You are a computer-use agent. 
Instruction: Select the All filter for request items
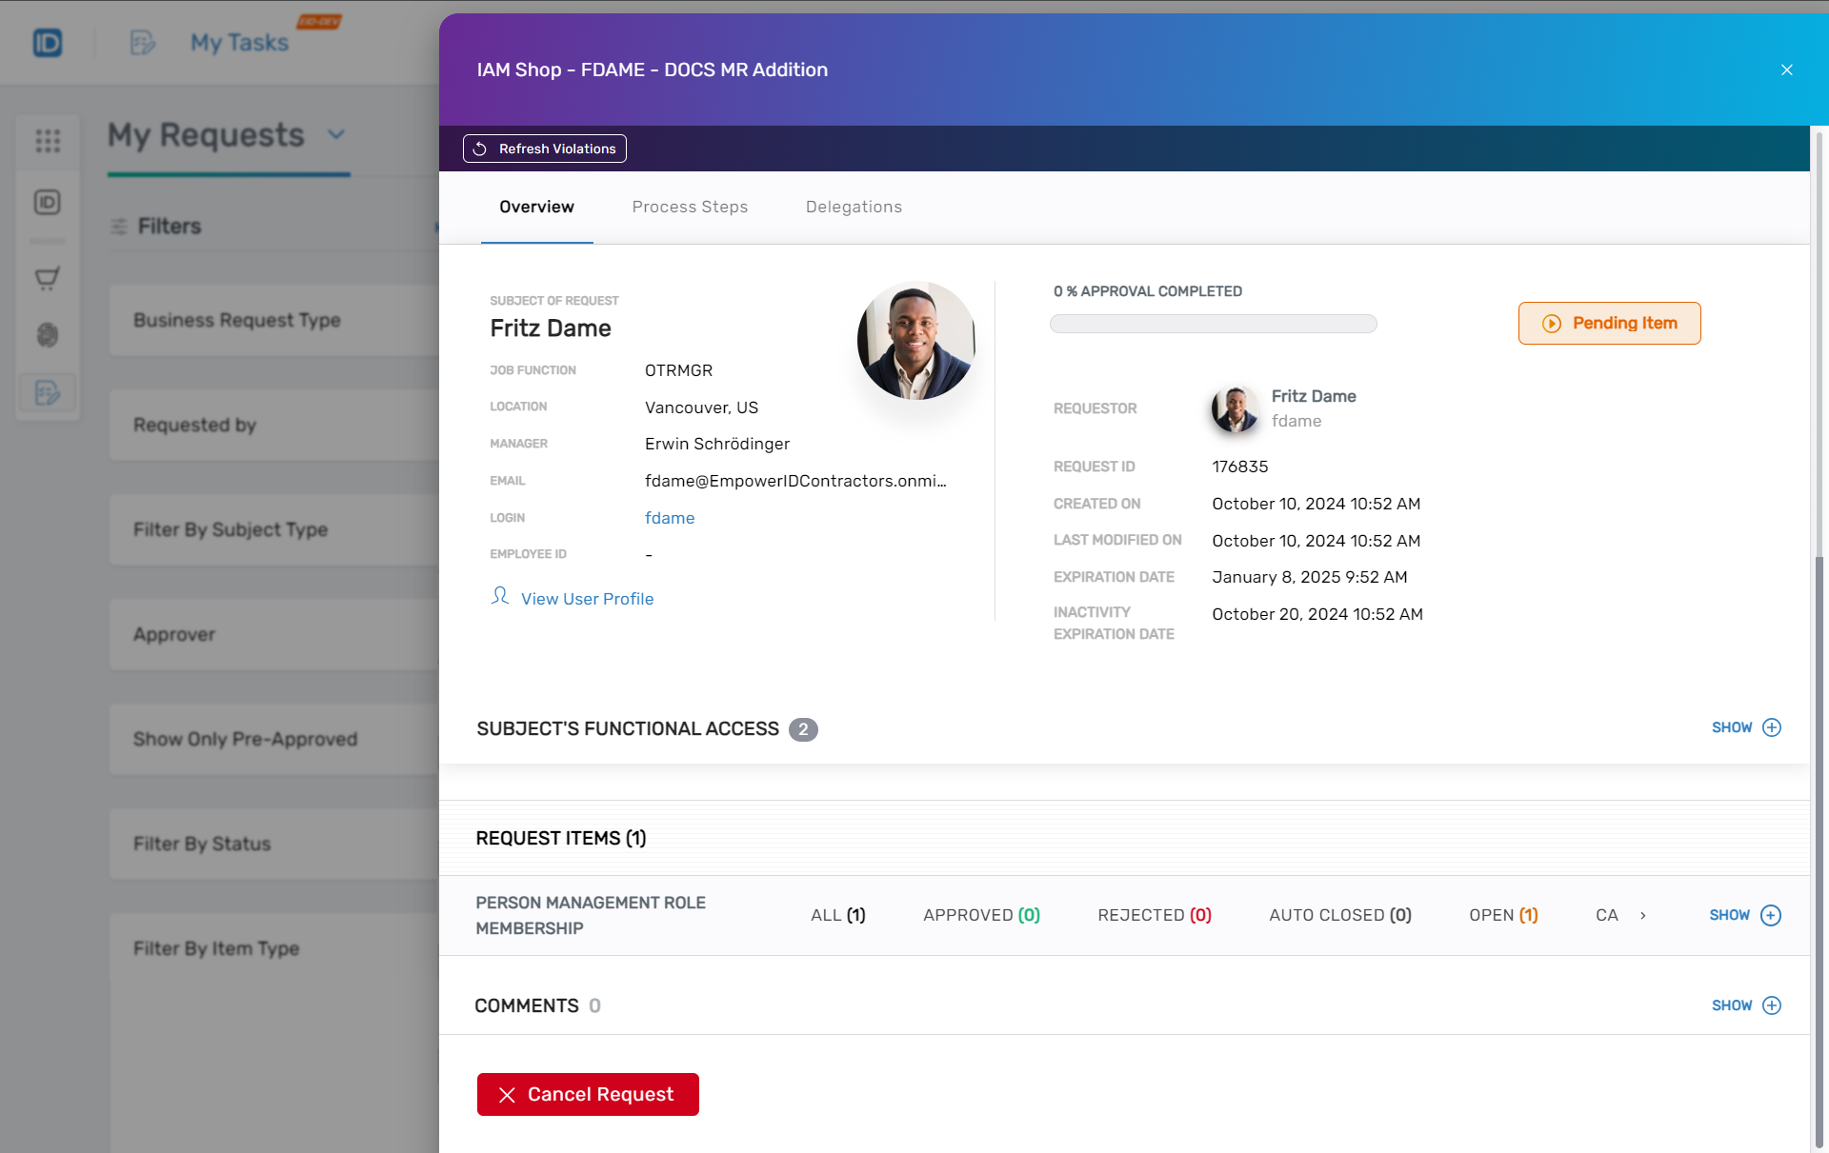(x=837, y=915)
